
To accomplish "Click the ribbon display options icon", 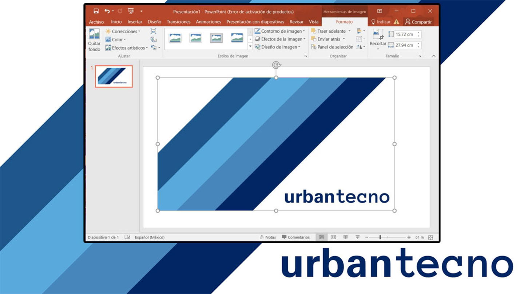I will 380,11.
